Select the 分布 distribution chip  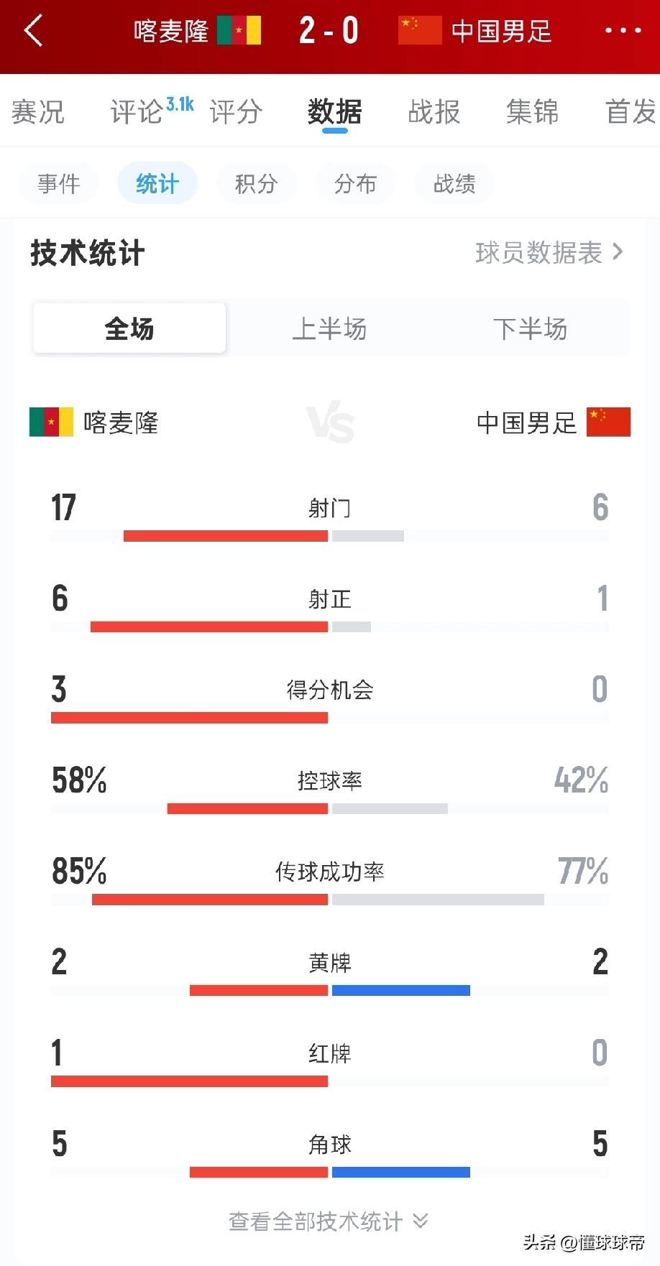pyautogui.click(x=355, y=184)
